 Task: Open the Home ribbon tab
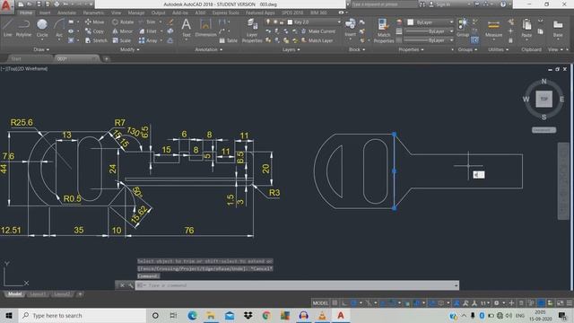pyautogui.click(x=26, y=13)
